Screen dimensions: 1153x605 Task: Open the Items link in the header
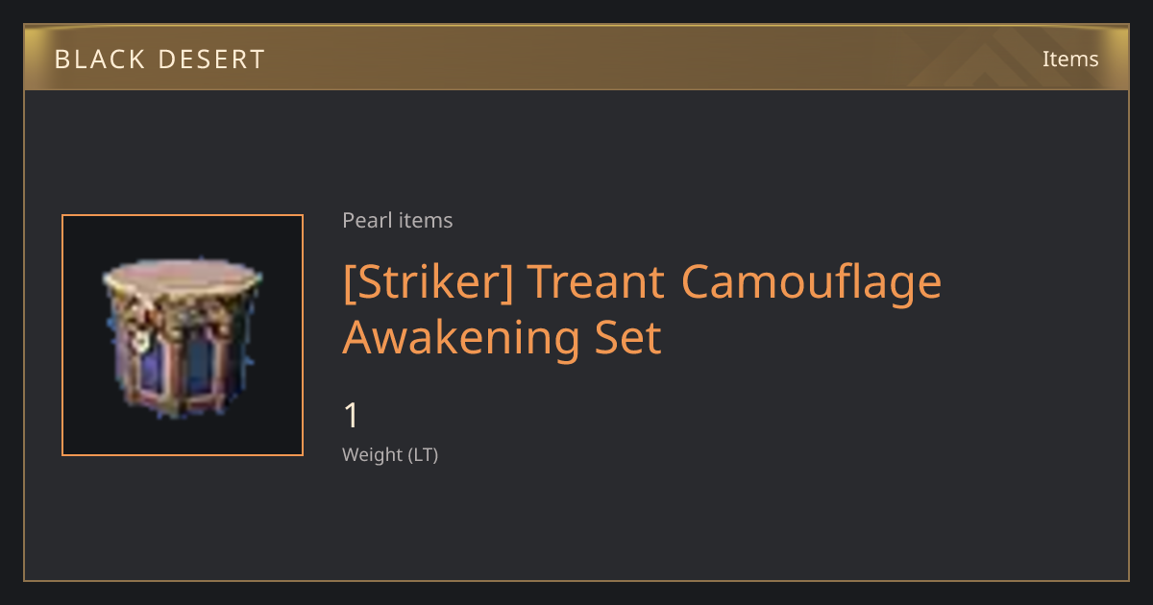(x=1070, y=59)
